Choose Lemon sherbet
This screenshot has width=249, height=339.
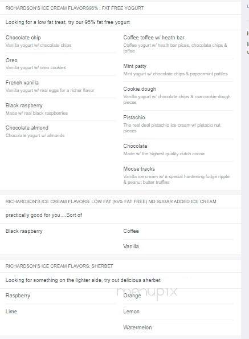click(132, 312)
